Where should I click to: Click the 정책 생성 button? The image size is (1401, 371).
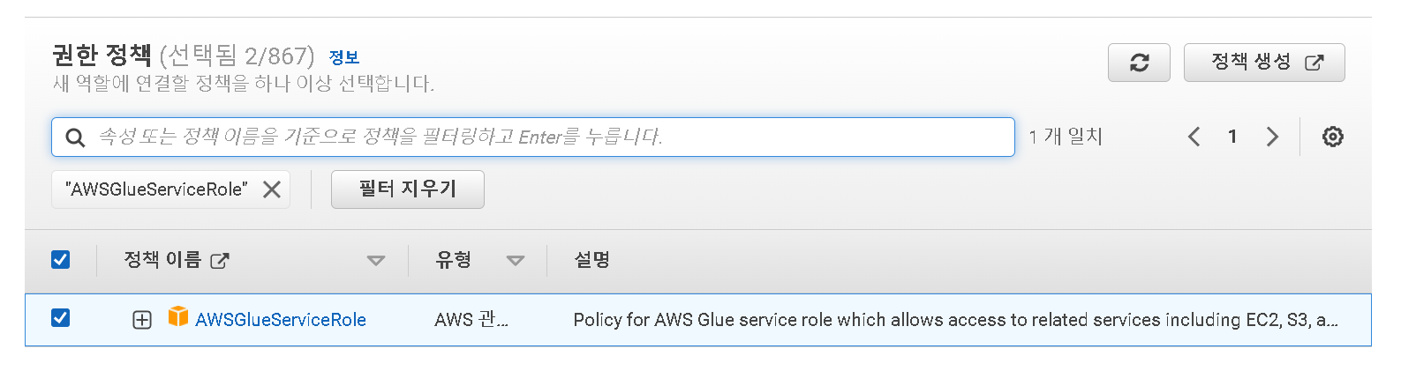(x=1264, y=63)
